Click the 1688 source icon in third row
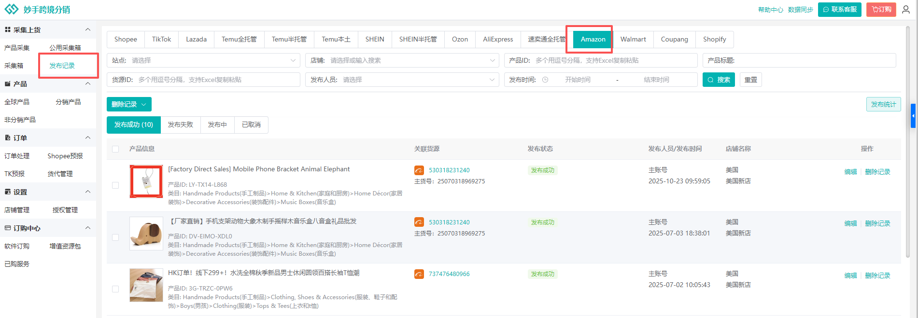918x318 pixels. click(419, 274)
